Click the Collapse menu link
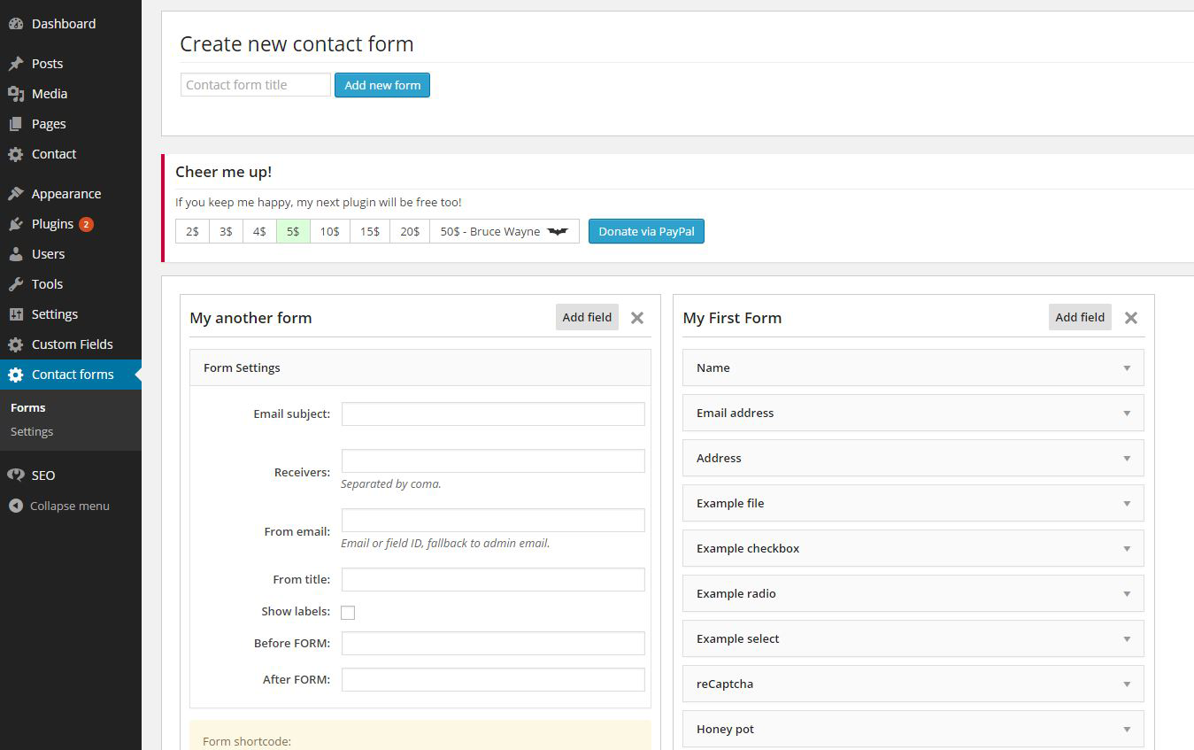This screenshot has height=750, width=1194. tap(70, 506)
